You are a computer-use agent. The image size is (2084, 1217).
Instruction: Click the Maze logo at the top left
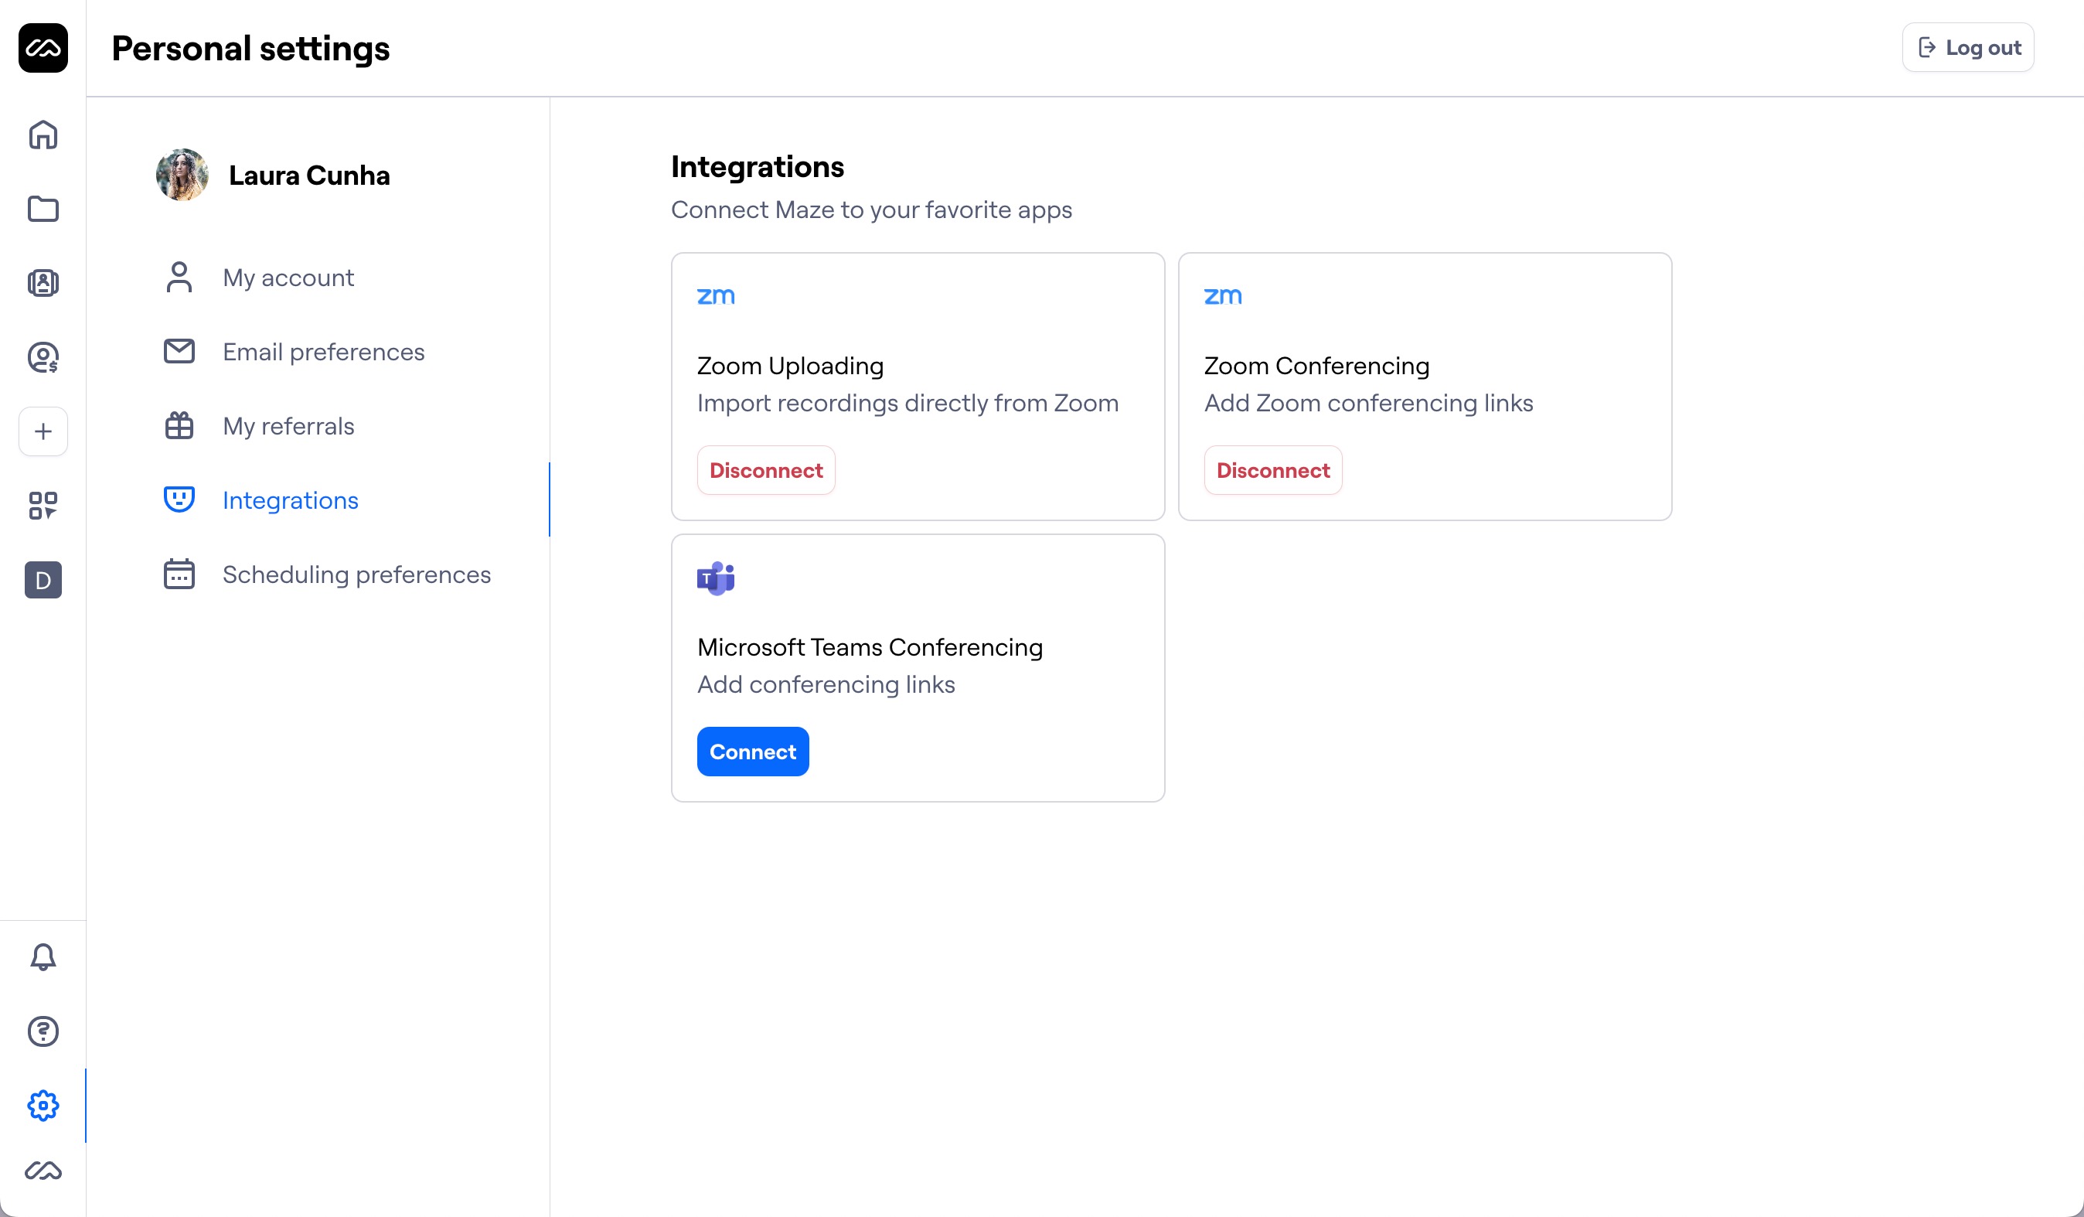43,48
